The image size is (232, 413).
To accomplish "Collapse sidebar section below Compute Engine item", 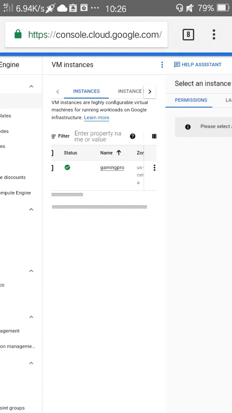I will pos(31,210).
